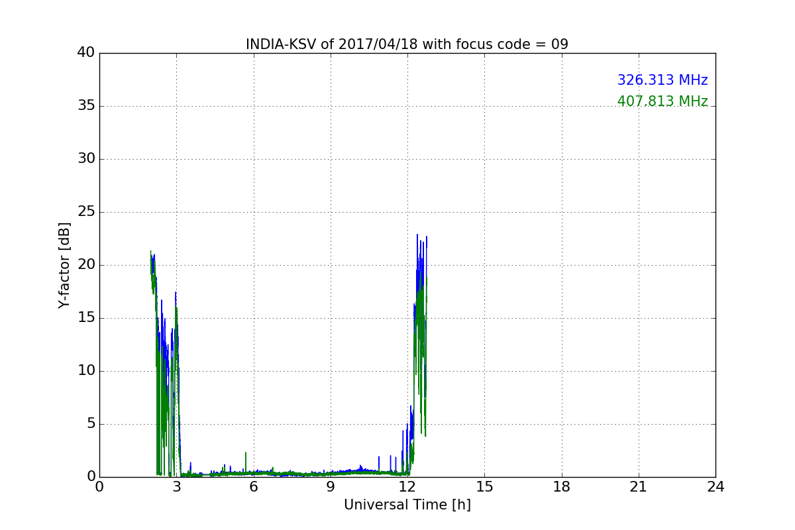Viewport: 795px width, 530px height.
Task: Click x-axis tick label 6
Action: 254,487
